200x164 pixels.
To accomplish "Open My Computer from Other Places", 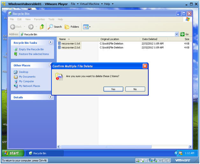I will (26, 81).
